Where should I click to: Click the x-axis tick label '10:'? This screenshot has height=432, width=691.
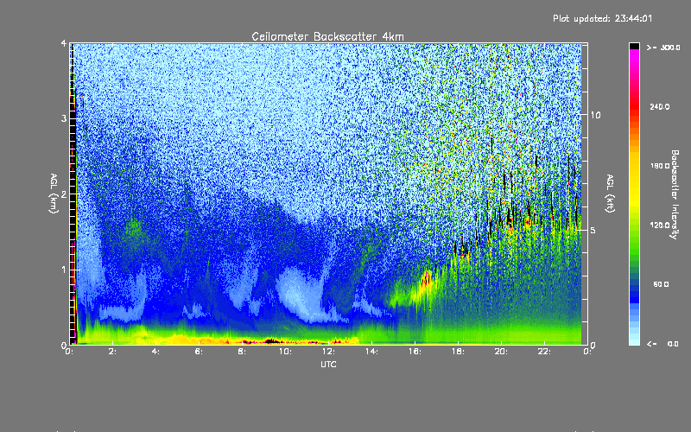(x=285, y=352)
